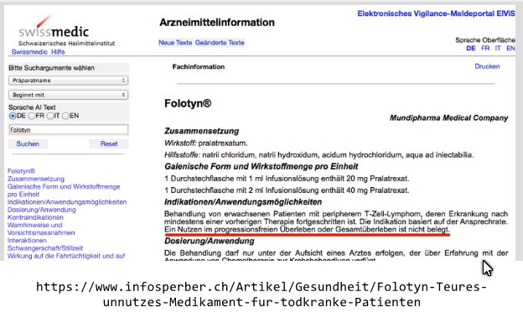Click Dosierung/Anwendung heading in content
Image resolution: width=523 pixels, height=328 pixels.
click(x=210, y=241)
